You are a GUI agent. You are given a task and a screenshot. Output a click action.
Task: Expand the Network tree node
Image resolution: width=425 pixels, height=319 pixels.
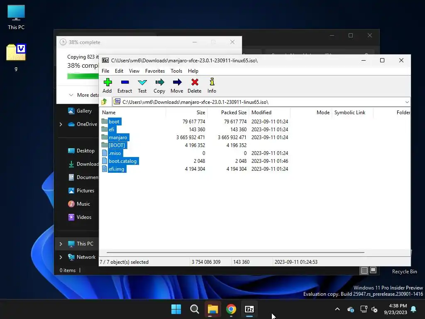tap(61, 257)
